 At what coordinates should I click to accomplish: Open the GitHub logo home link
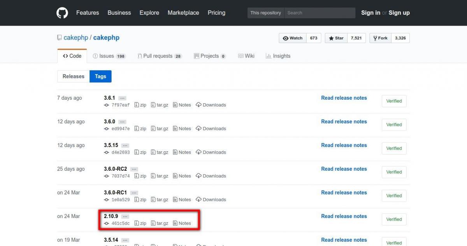coord(62,13)
